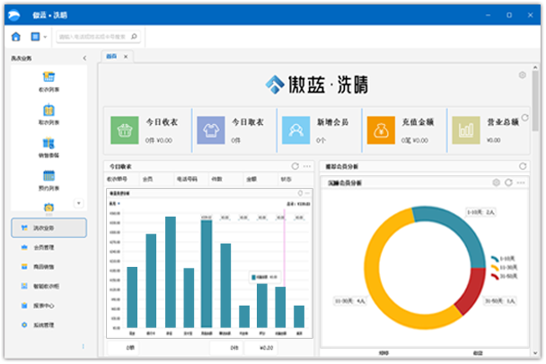Toggle the 1-10天 legend entry
The height and width of the screenshot is (364, 546).
click(503, 259)
